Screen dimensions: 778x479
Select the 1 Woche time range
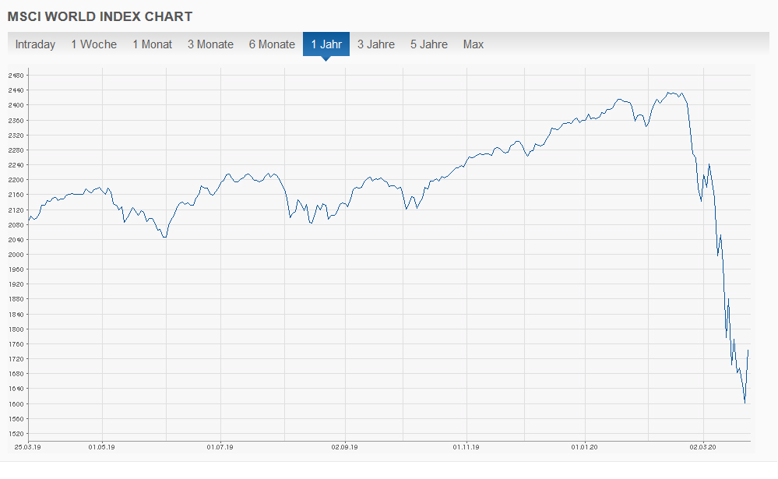(x=93, y=44)
